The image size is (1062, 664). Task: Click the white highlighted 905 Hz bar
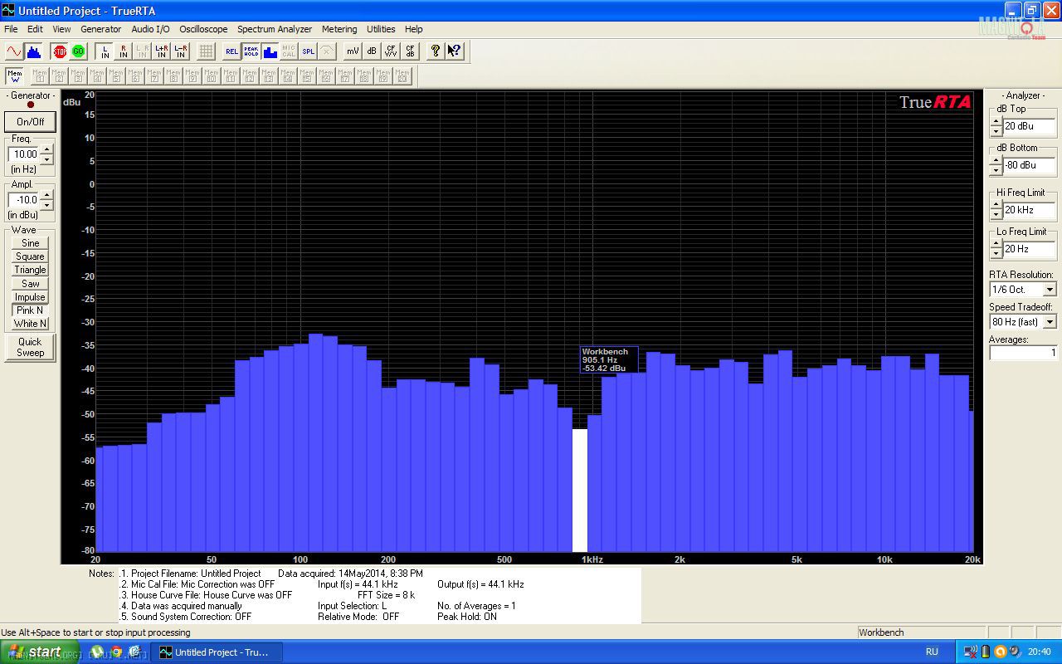point(580,490)
